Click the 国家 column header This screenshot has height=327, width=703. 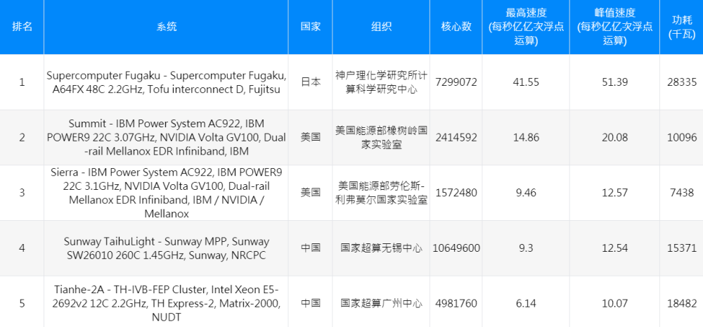tap(311, 27)
